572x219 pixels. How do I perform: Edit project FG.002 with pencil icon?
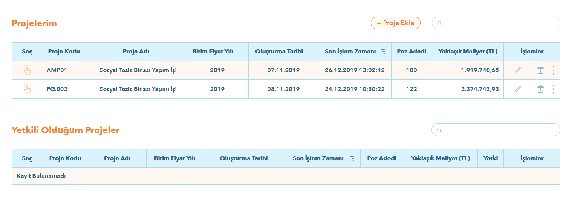tap(518, 89)
